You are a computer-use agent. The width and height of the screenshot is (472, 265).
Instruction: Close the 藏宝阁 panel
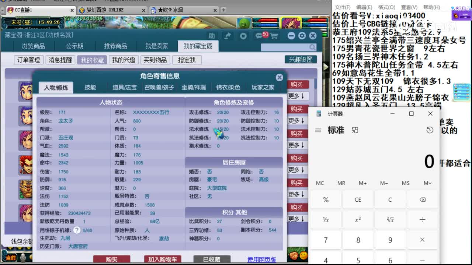pos(313,36)
